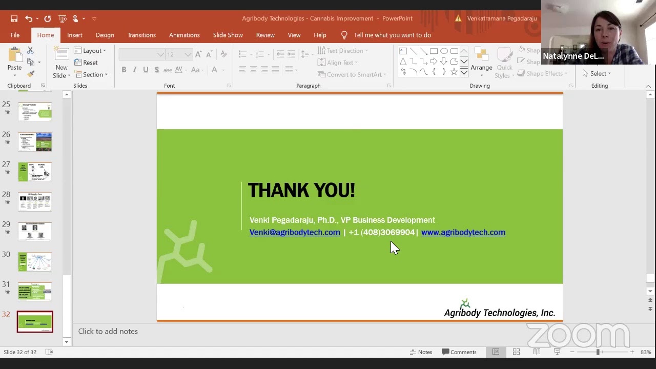This screenshot has width=656, height=369.
Task: Open the Align Text dropdown
Action: [338, 63]
